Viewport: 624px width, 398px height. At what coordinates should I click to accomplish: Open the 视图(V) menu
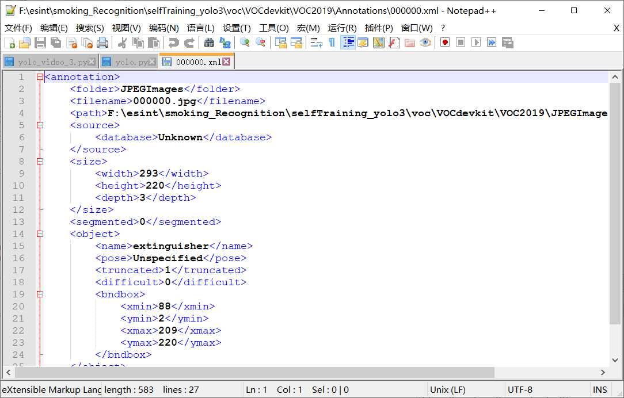coord(126,28)
